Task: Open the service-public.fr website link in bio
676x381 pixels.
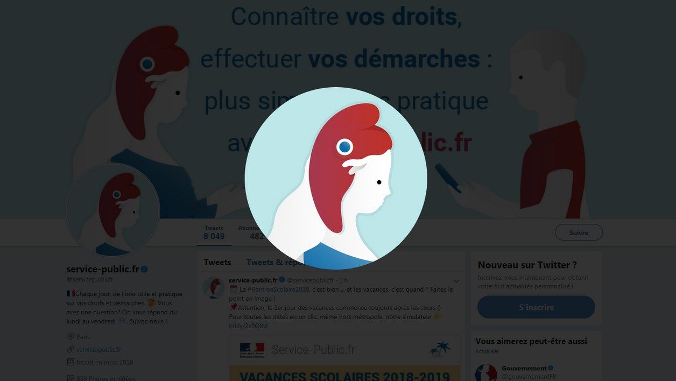Action: click(99, 349)
